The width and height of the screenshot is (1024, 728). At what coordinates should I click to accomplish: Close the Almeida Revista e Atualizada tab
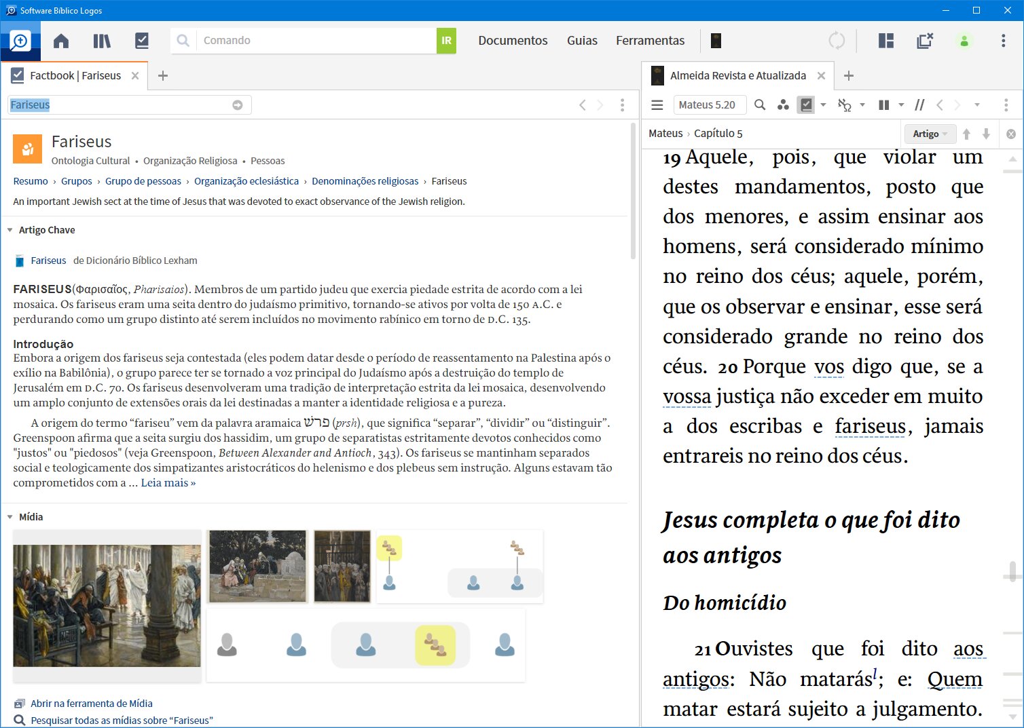[x=821, y=76]
